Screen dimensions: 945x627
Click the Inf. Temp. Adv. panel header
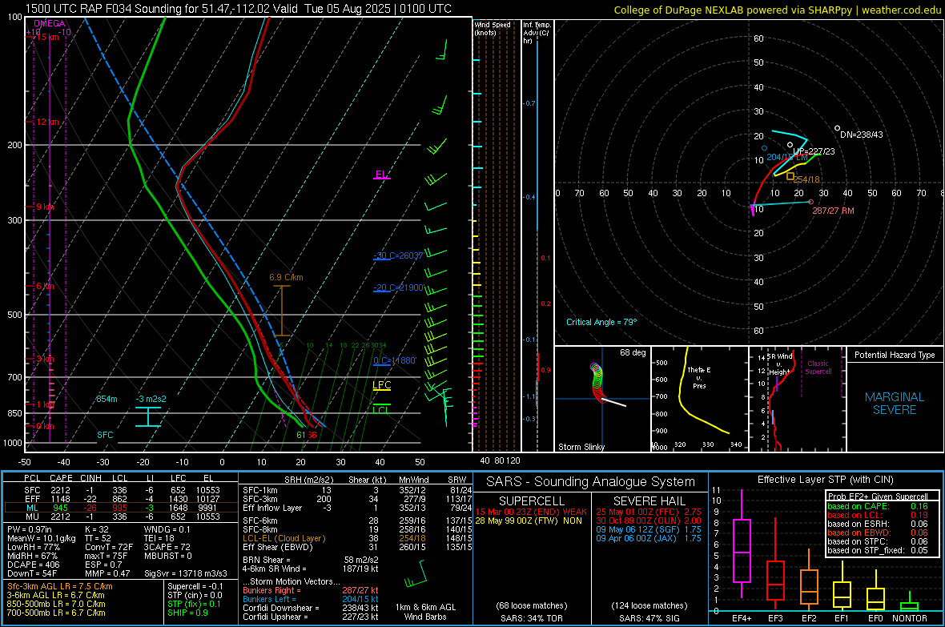pos(537,33)
